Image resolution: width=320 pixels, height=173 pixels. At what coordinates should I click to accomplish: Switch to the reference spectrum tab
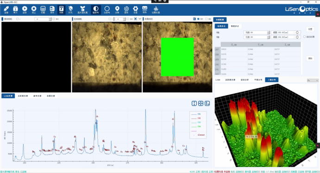[x=38, y=96]
